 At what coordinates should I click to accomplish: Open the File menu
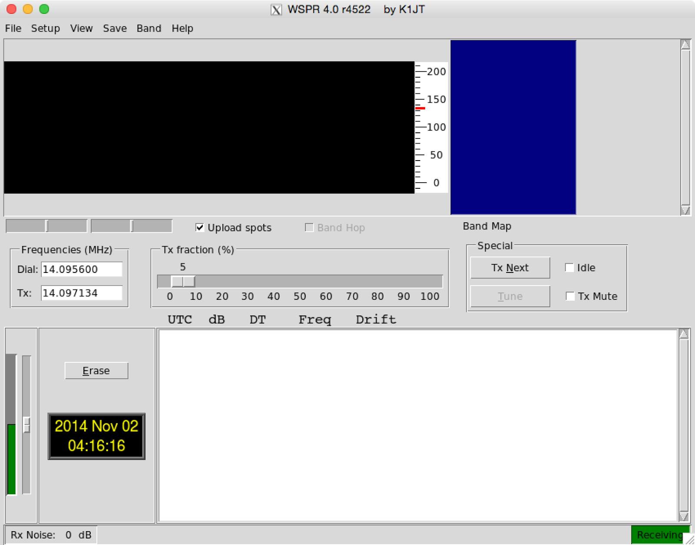(x=13, y=28)
